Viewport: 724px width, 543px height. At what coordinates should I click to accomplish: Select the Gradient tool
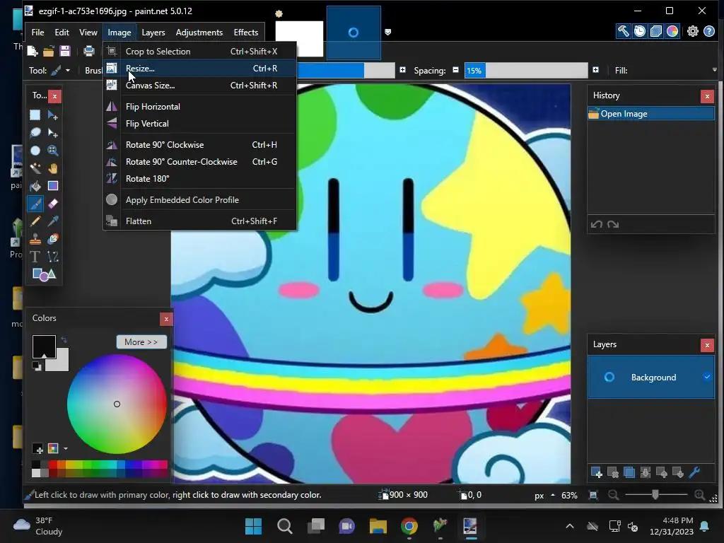point(52,186)
